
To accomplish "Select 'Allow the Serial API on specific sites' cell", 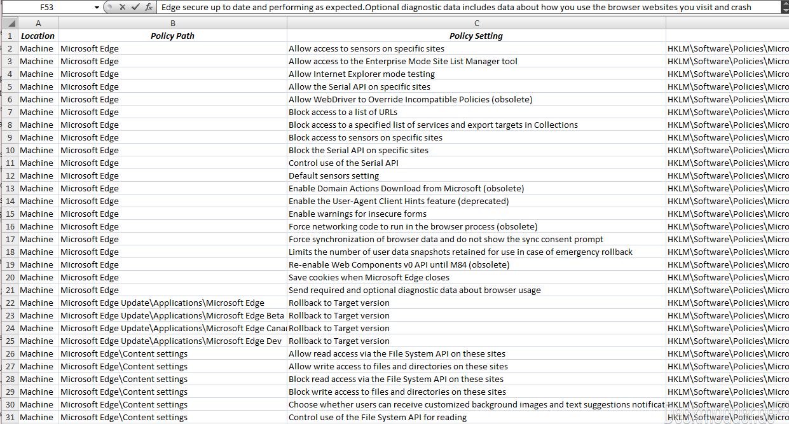I will click(476, 86).
